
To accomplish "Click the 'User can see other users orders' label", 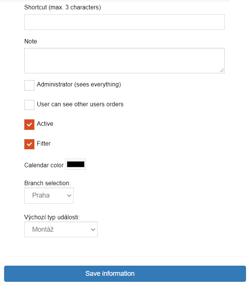I will (80, 104).
